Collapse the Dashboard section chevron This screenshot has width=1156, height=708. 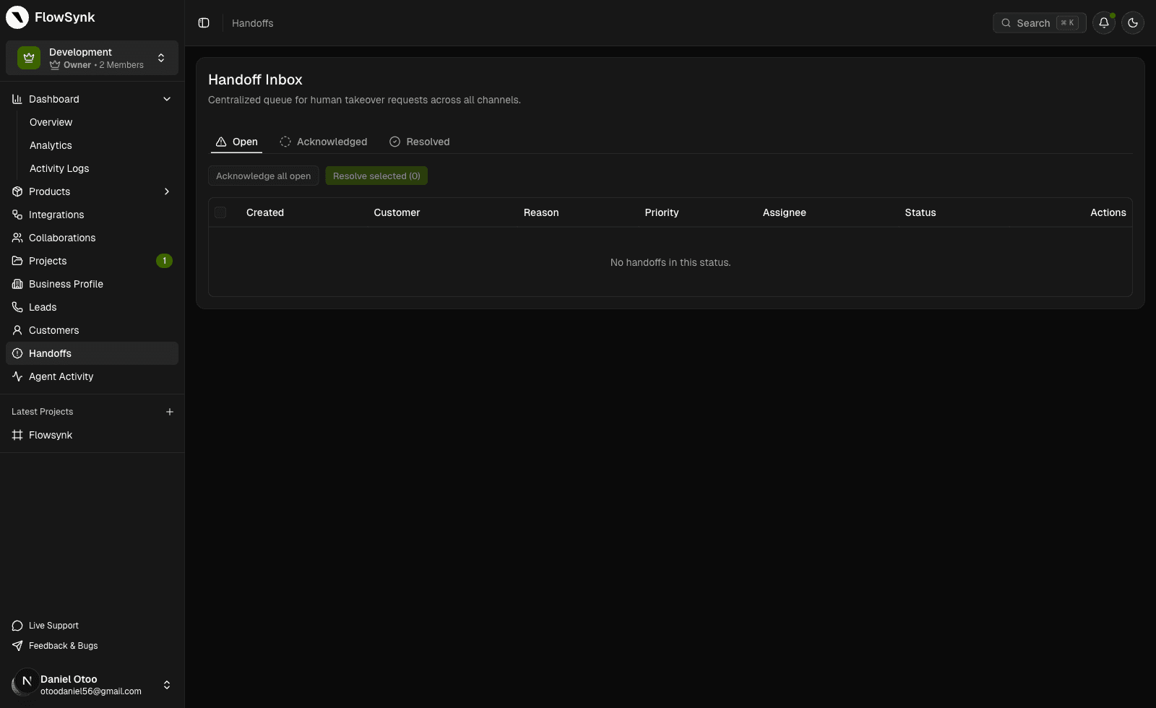click(x=166, y=99)
